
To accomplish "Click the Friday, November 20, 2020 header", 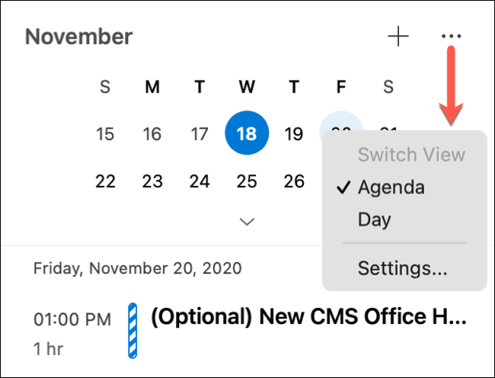I will point(137,267).
